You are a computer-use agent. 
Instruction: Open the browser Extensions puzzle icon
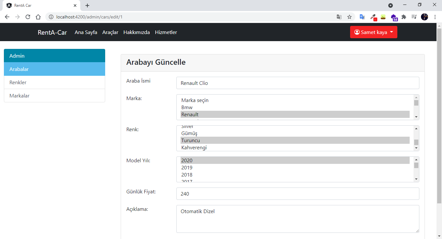click(x=404, y=17)
